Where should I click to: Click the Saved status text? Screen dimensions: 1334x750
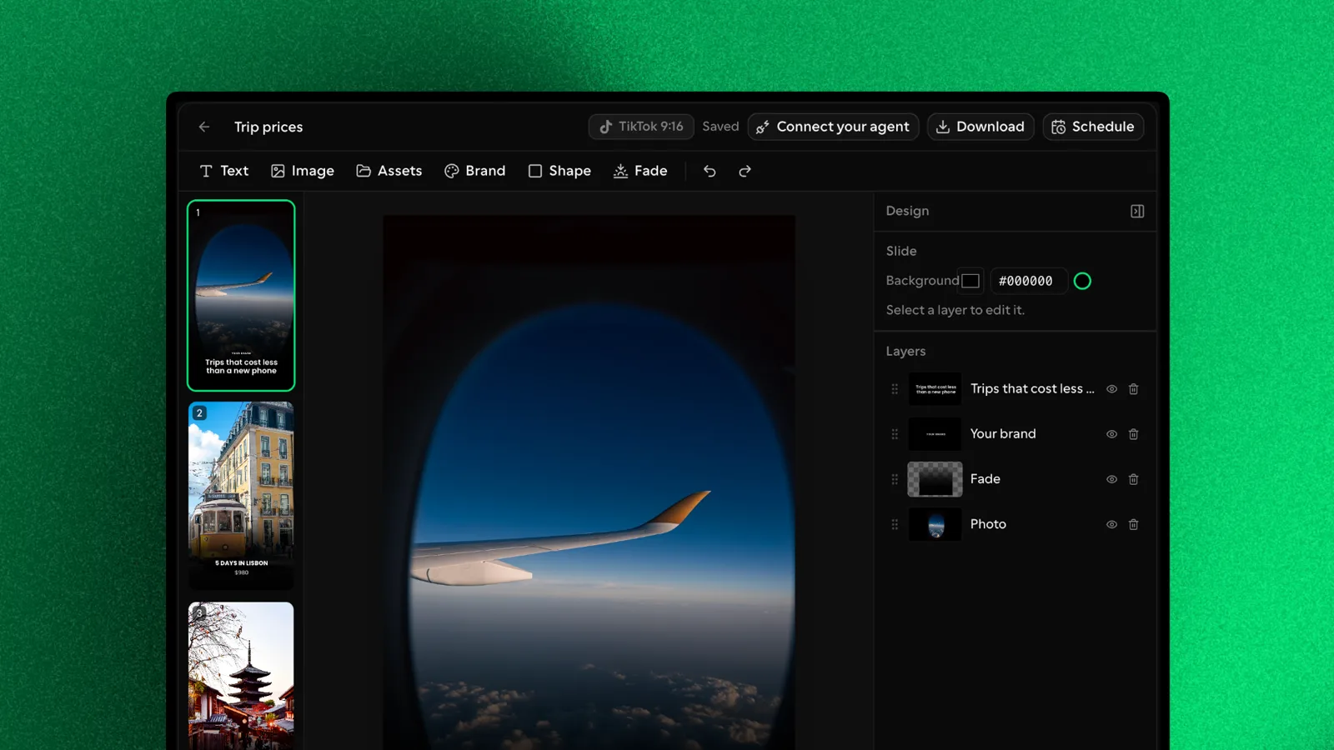720,127
